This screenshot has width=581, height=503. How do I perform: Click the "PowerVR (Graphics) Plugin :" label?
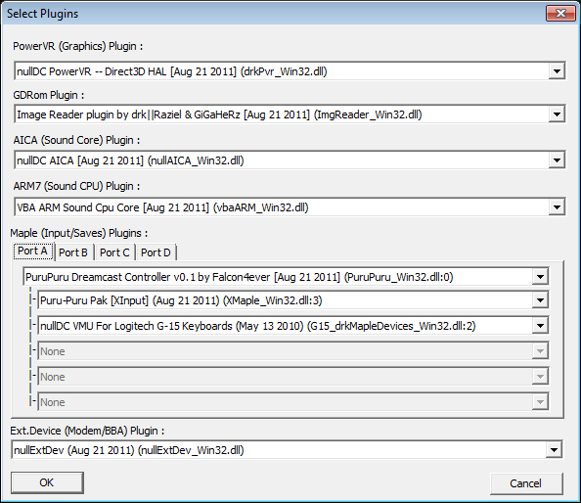pos(78,46)
